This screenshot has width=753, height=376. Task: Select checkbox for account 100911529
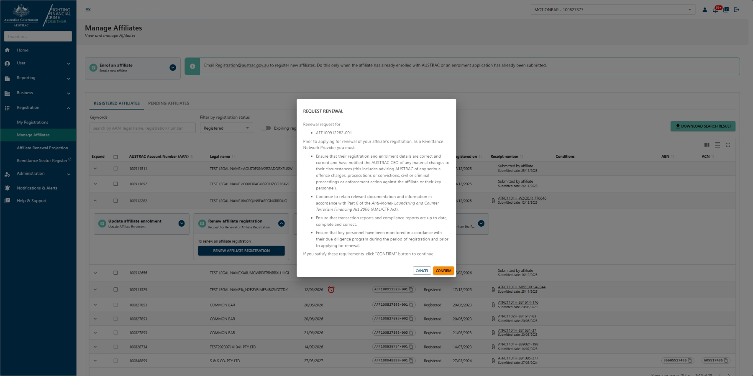115,289
